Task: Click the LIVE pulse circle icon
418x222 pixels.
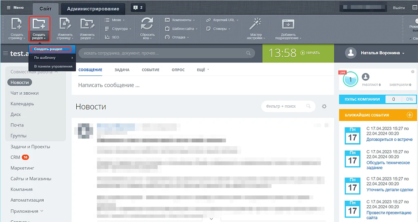Action: click(350, 80)
